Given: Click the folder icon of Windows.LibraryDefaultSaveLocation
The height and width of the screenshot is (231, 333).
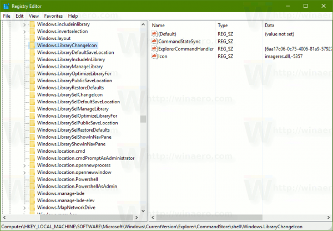Looking at the screenshot, I should [x=32, y=52].
